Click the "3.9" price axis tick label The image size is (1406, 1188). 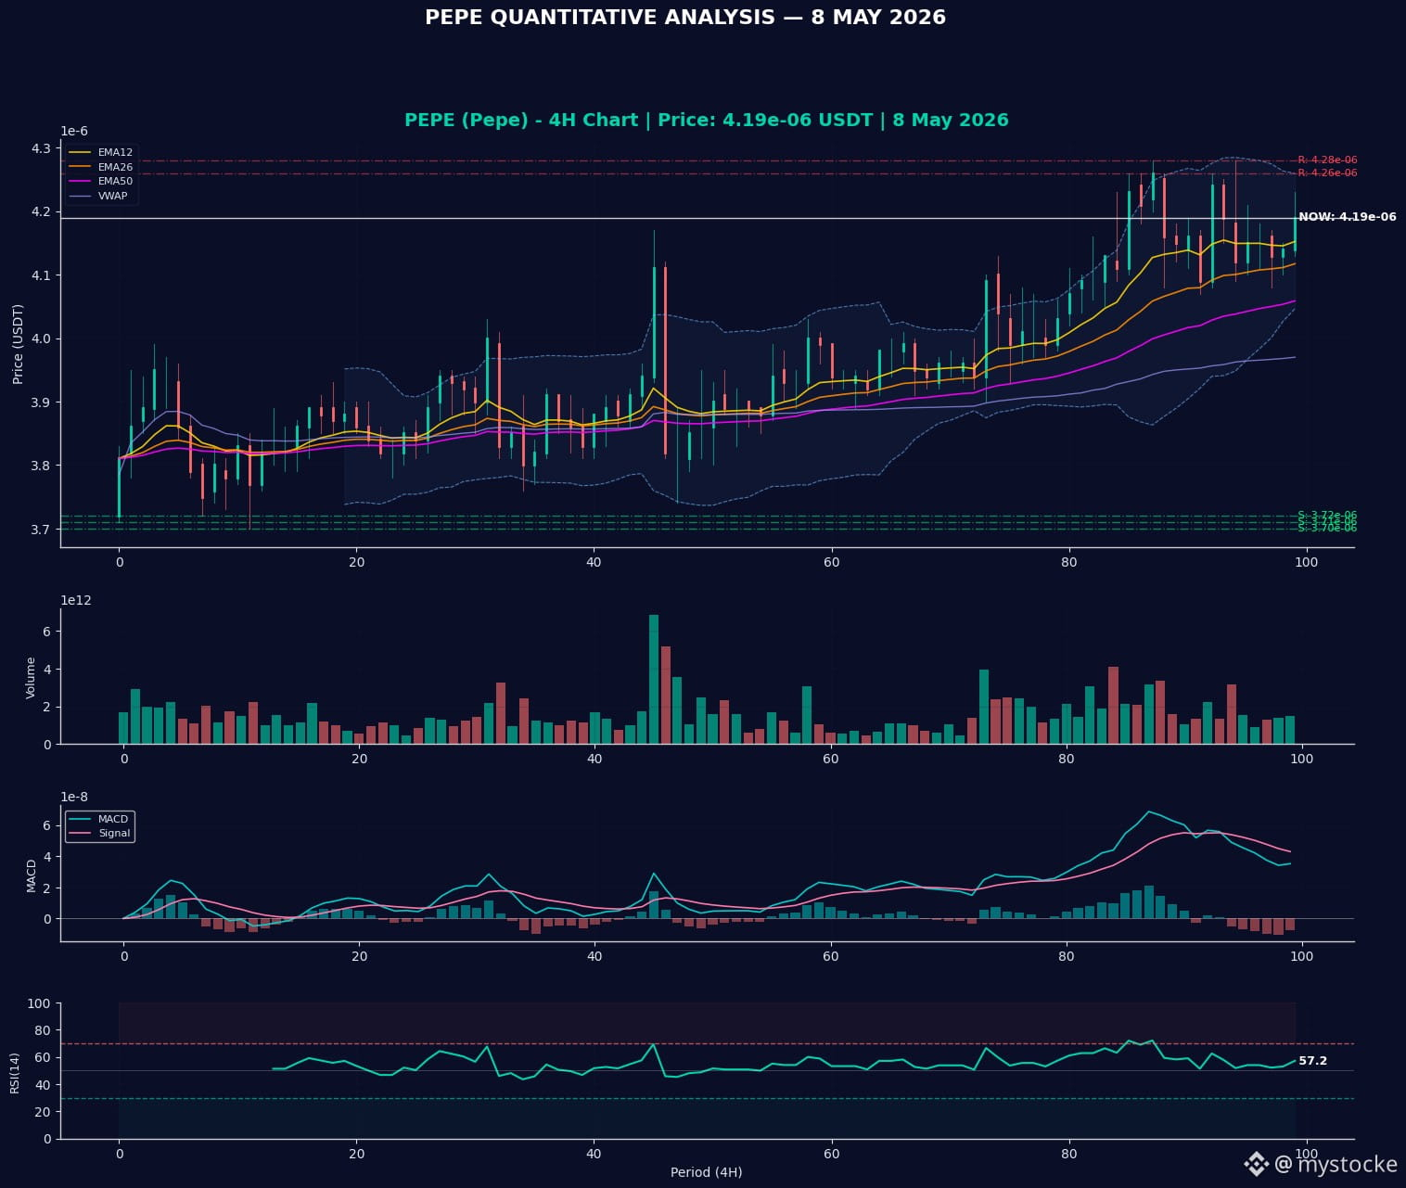[42, 402]
